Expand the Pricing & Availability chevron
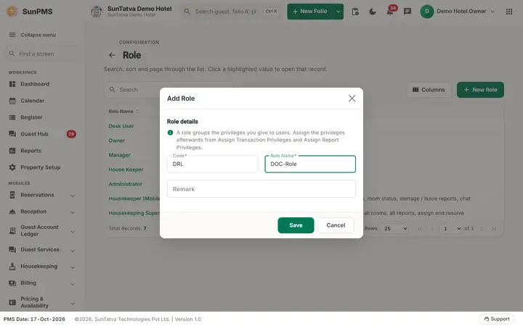The height and width of the screenshot is (326, 523). [x=73, y=303]
